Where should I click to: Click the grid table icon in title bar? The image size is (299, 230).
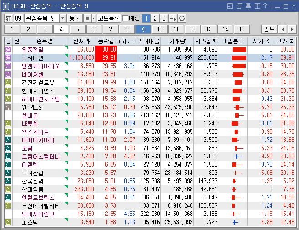(257, 6)
